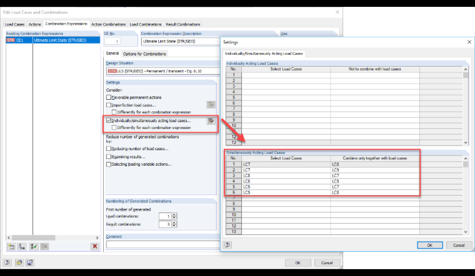Click the CE No. input field
The height and width of the screenshot is (276, 475).
(x=112, y=41)
